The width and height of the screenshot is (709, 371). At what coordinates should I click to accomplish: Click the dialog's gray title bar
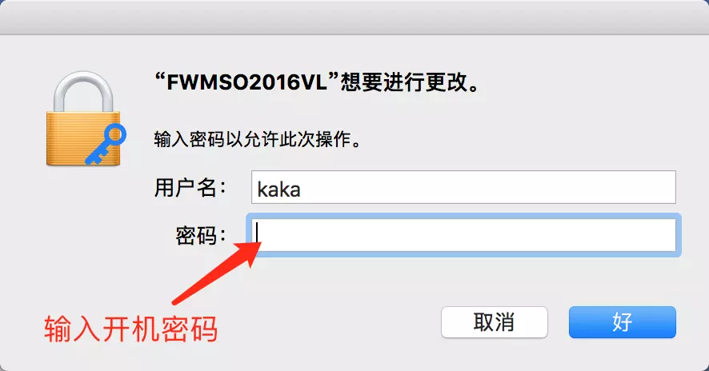pos(354,17)
